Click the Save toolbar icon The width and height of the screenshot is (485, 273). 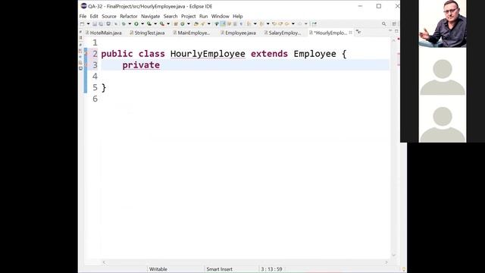tap(95, 24)
